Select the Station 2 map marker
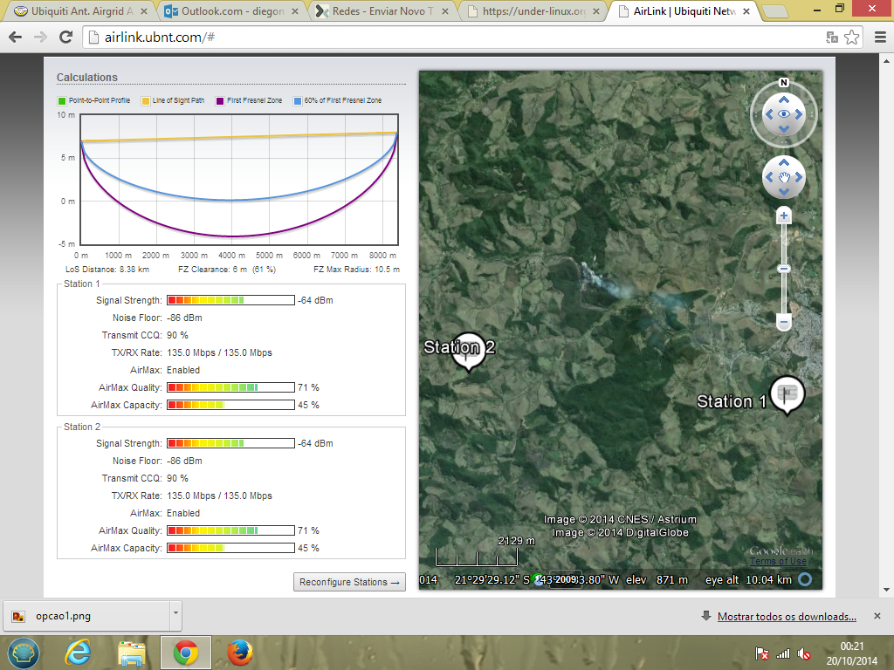894x670 pixels. click(469, 351)
